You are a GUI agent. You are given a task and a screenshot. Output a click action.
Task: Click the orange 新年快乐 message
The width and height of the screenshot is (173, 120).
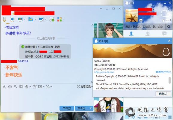[x=14, y=75]
